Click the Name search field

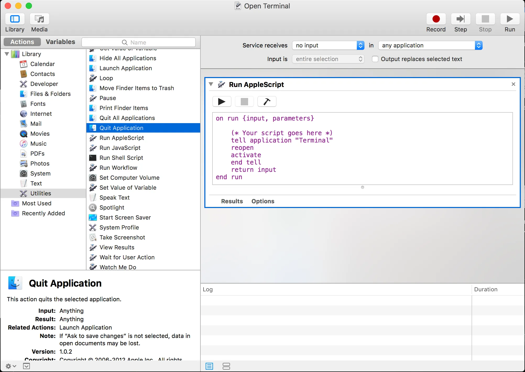pos(138,42)
